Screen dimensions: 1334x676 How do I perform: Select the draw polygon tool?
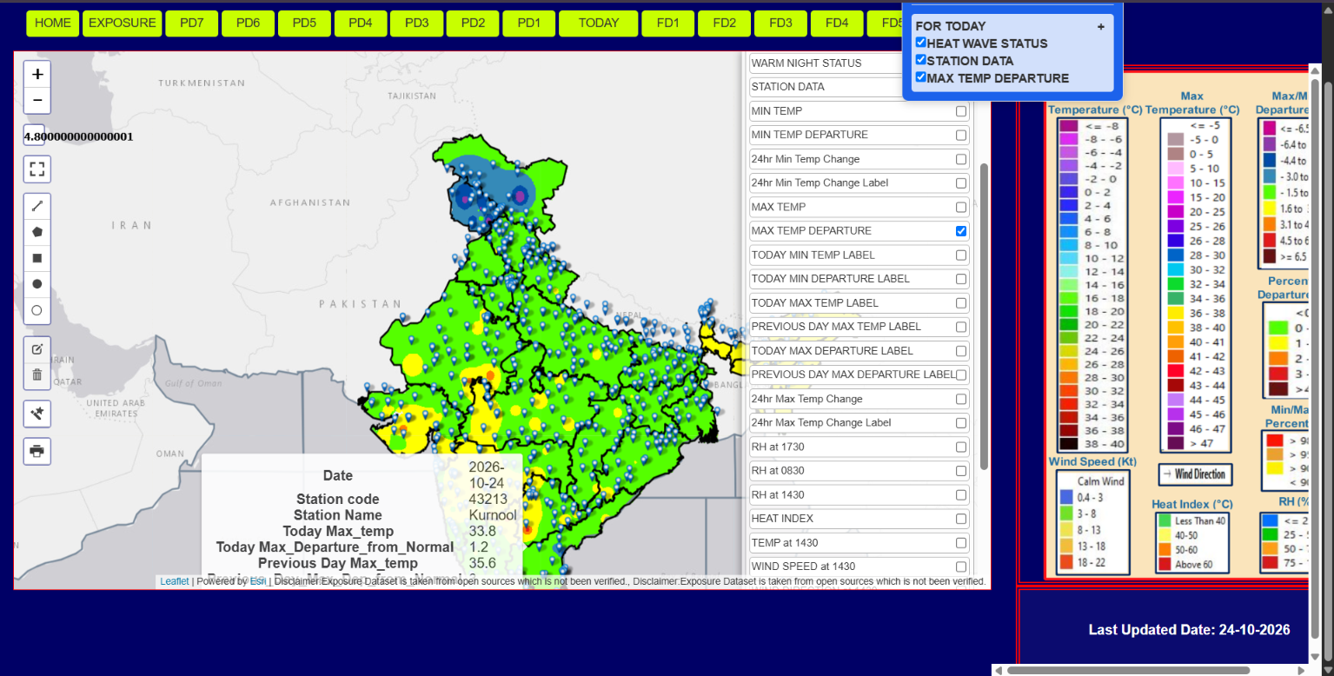point(37,232)
